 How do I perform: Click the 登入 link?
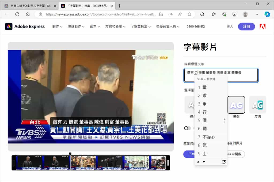pyautogui.click(x=230, y=26)
